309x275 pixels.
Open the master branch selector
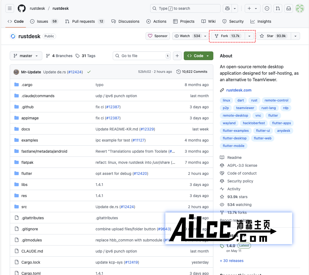point(26,56)
